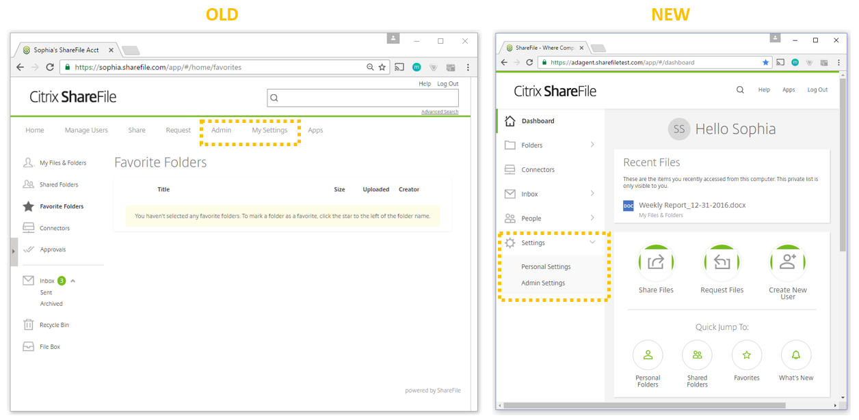Collapse the Settings section
Viewport: 859px width, 420px height.
(x=592, y=242)
